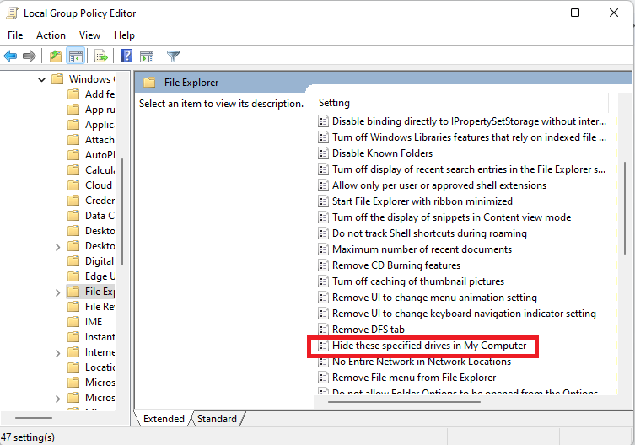
Task: Click the console tree vertical scrollbar
Action: [x=122, y=212]
